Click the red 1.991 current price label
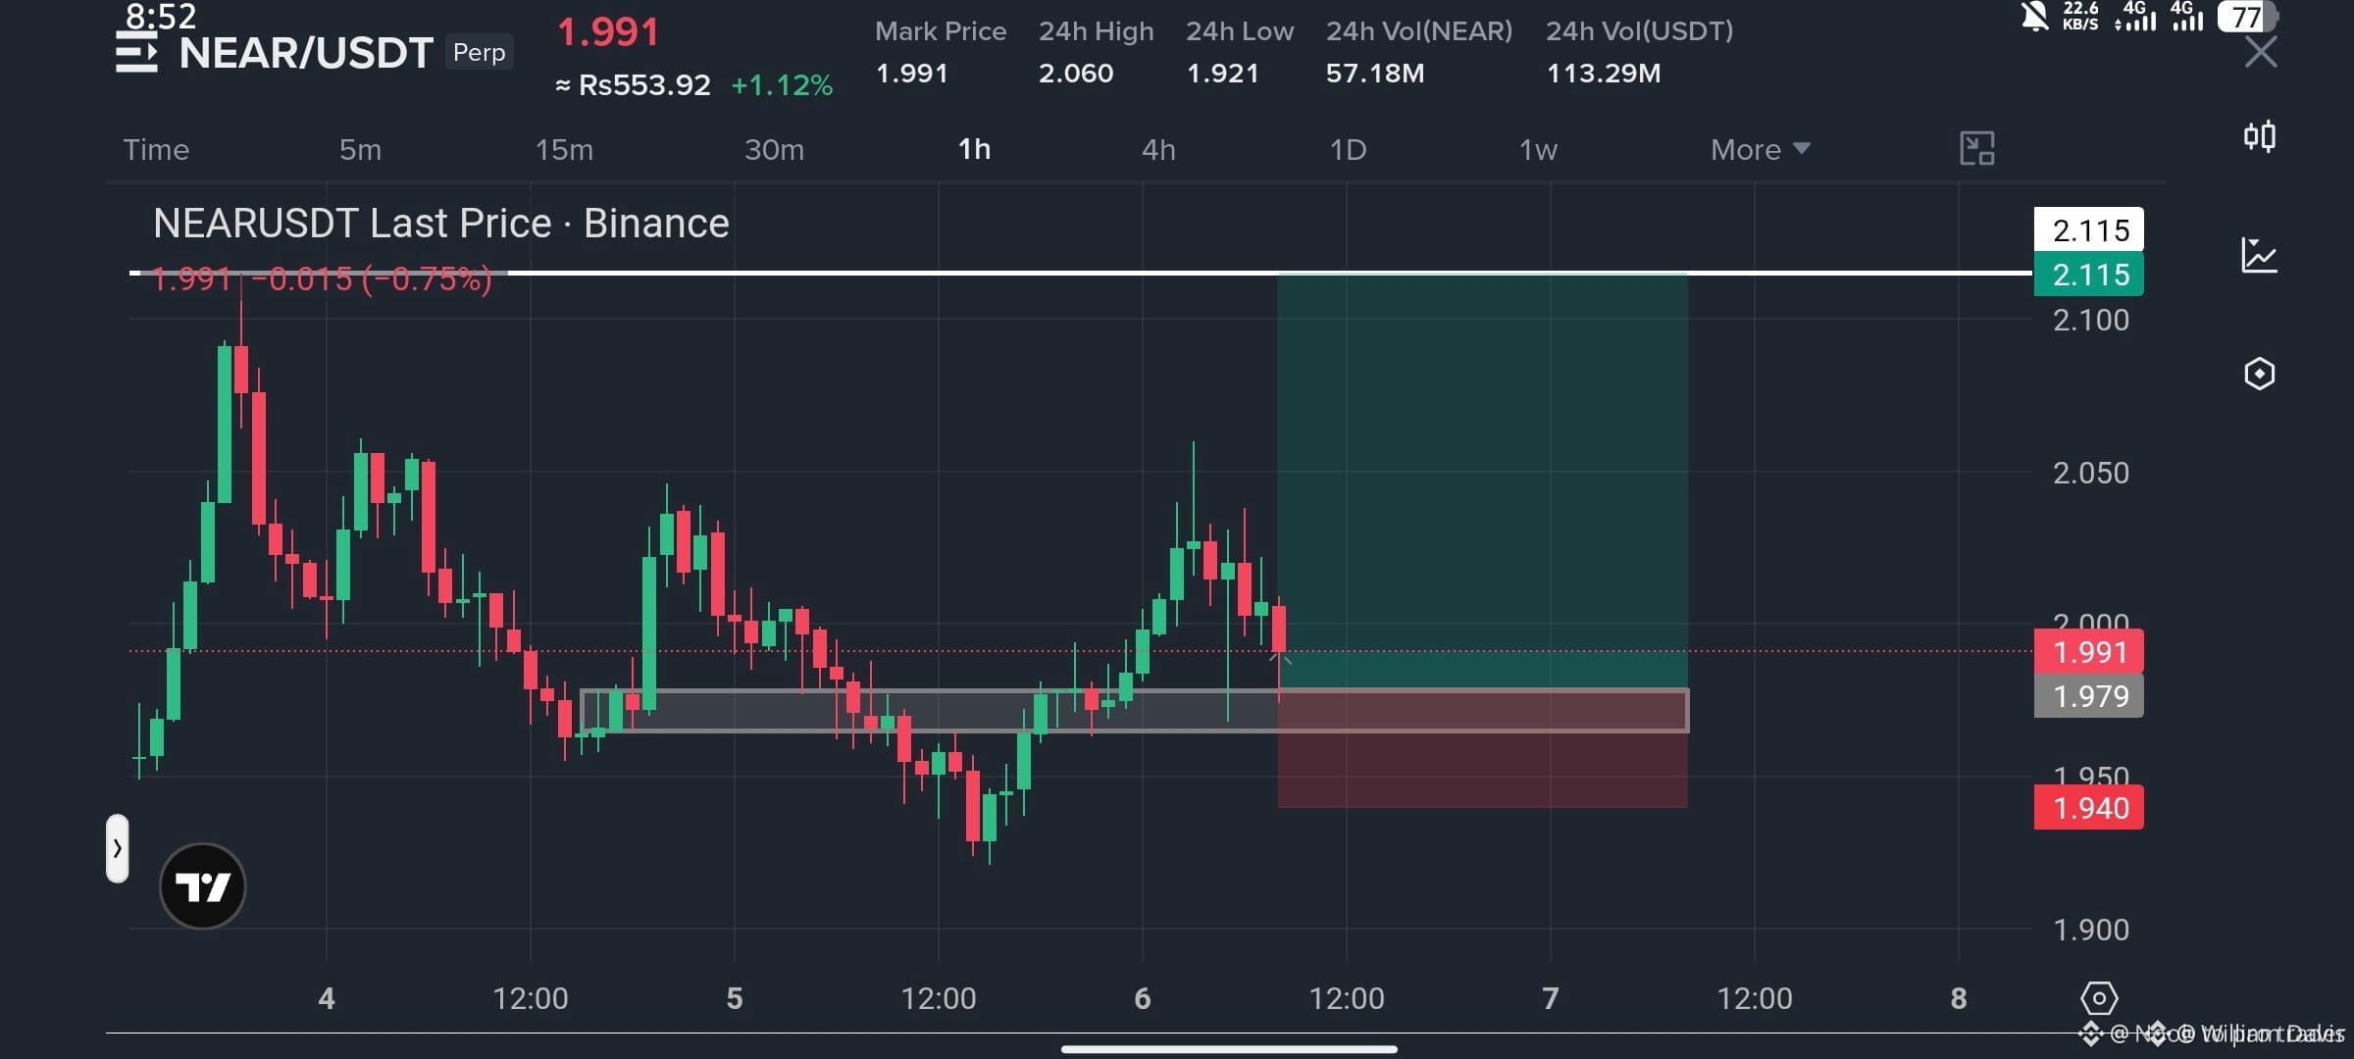 click(x=2089, y=652)
